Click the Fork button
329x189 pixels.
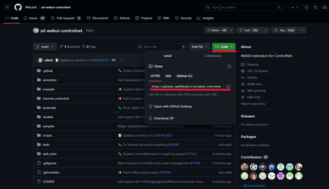click(x=249, y=30)
